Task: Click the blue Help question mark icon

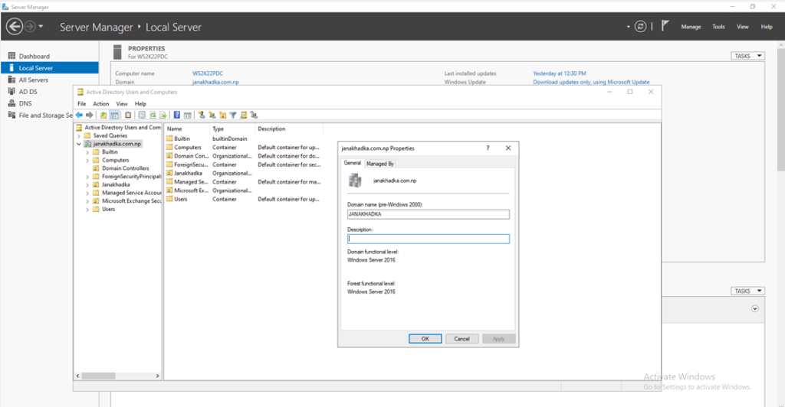Action: point(177,115)
